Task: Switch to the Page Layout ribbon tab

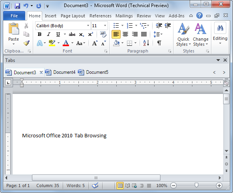Action: [x=73, y=16]
